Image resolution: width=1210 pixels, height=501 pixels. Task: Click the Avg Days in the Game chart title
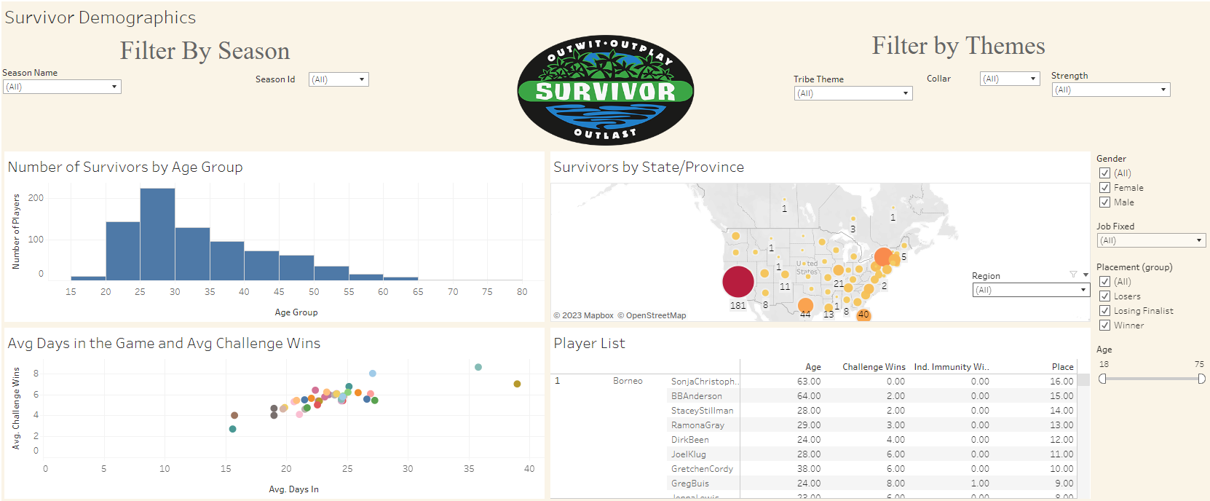[x=164, y=343]
